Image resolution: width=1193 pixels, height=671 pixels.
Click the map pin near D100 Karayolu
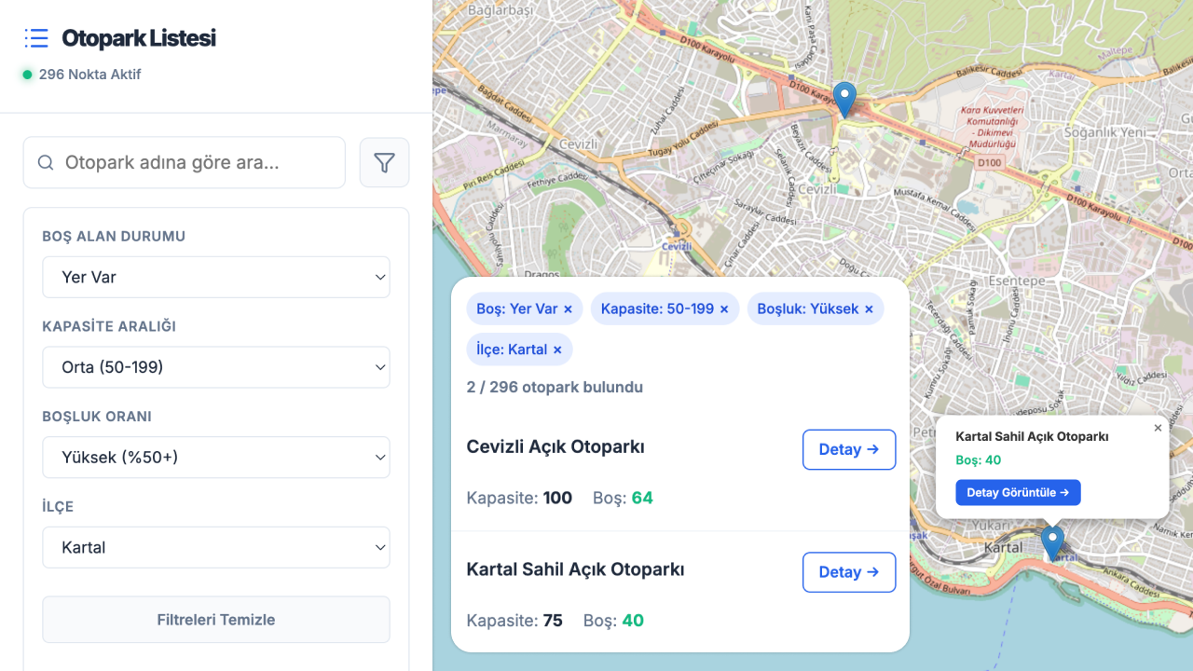click(x=844, y=99)
